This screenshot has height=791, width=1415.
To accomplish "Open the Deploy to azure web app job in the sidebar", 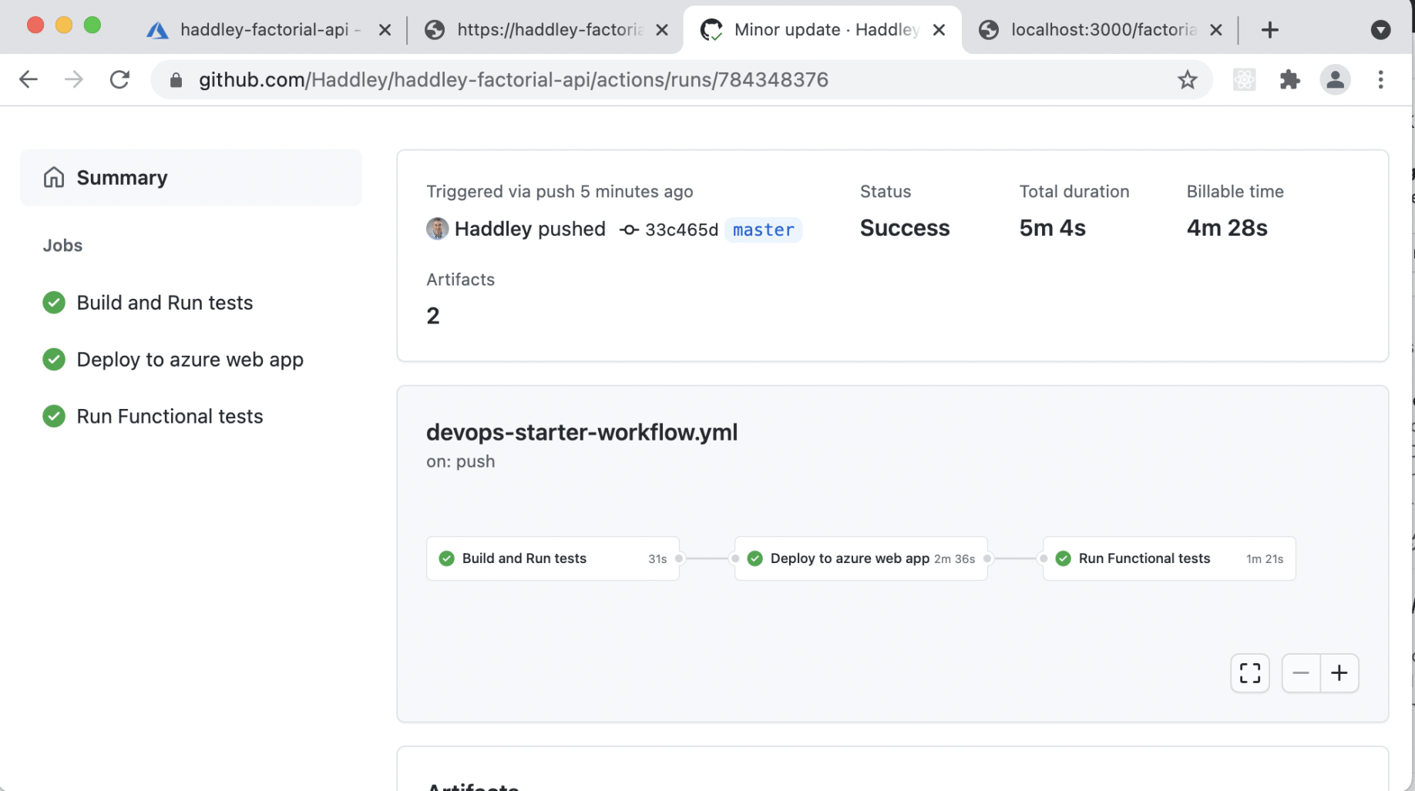I will [x=190, y=360].
